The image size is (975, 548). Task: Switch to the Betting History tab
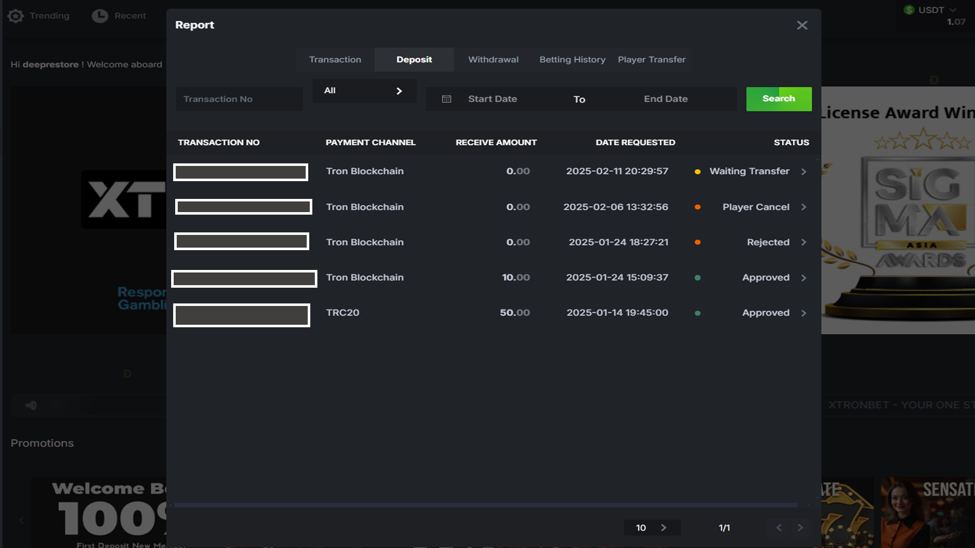click(572, 59)
